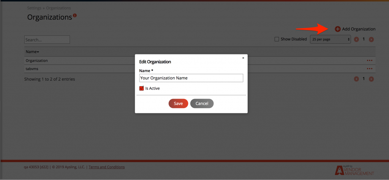389x180 pixels.
Task: Enable the Show Disabled checkbox
Action: point(277,39)
